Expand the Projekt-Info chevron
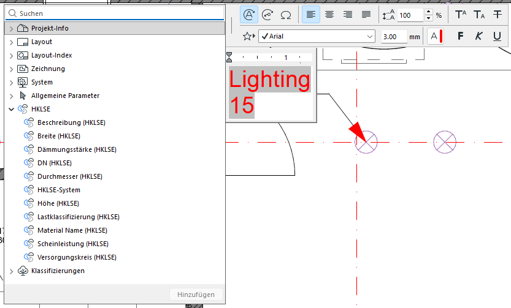 12,29
